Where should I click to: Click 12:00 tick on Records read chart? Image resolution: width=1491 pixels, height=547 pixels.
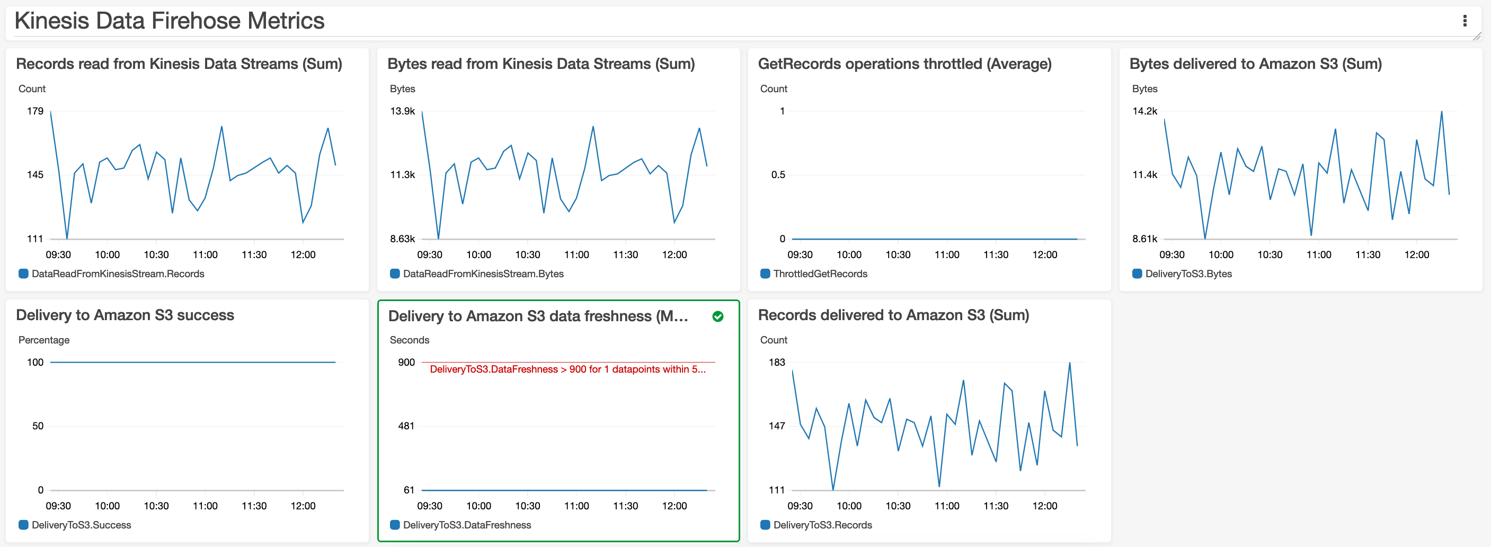[x=303, y=255]
